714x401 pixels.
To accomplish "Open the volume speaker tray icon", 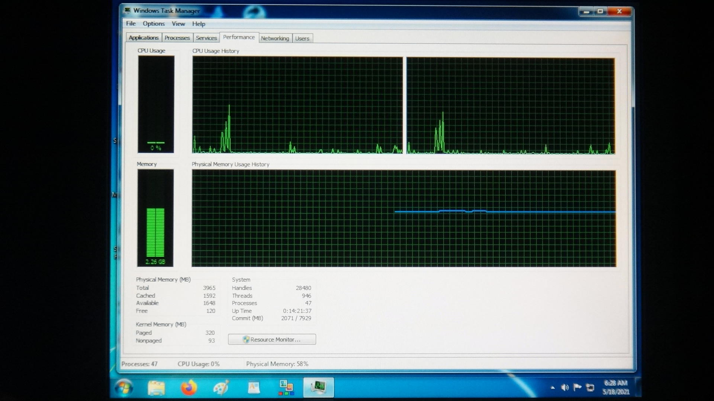I will tap(565, 388).
